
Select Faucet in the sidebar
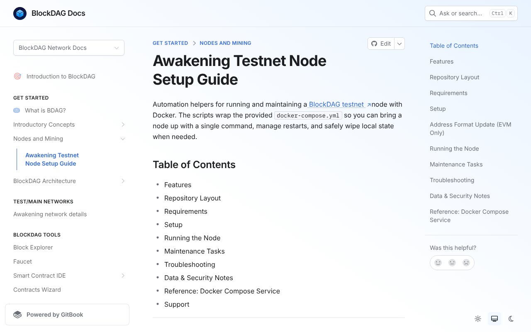click(x=22, y=261)
